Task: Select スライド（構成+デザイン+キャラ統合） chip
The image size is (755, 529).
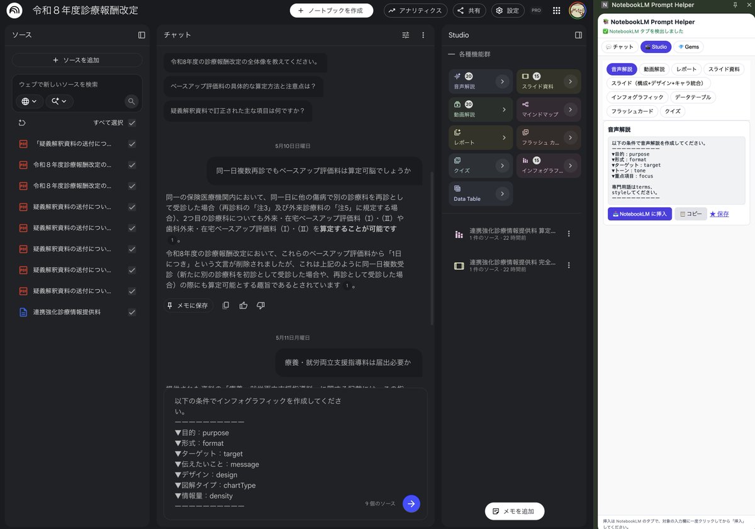Action: (659, 83)
